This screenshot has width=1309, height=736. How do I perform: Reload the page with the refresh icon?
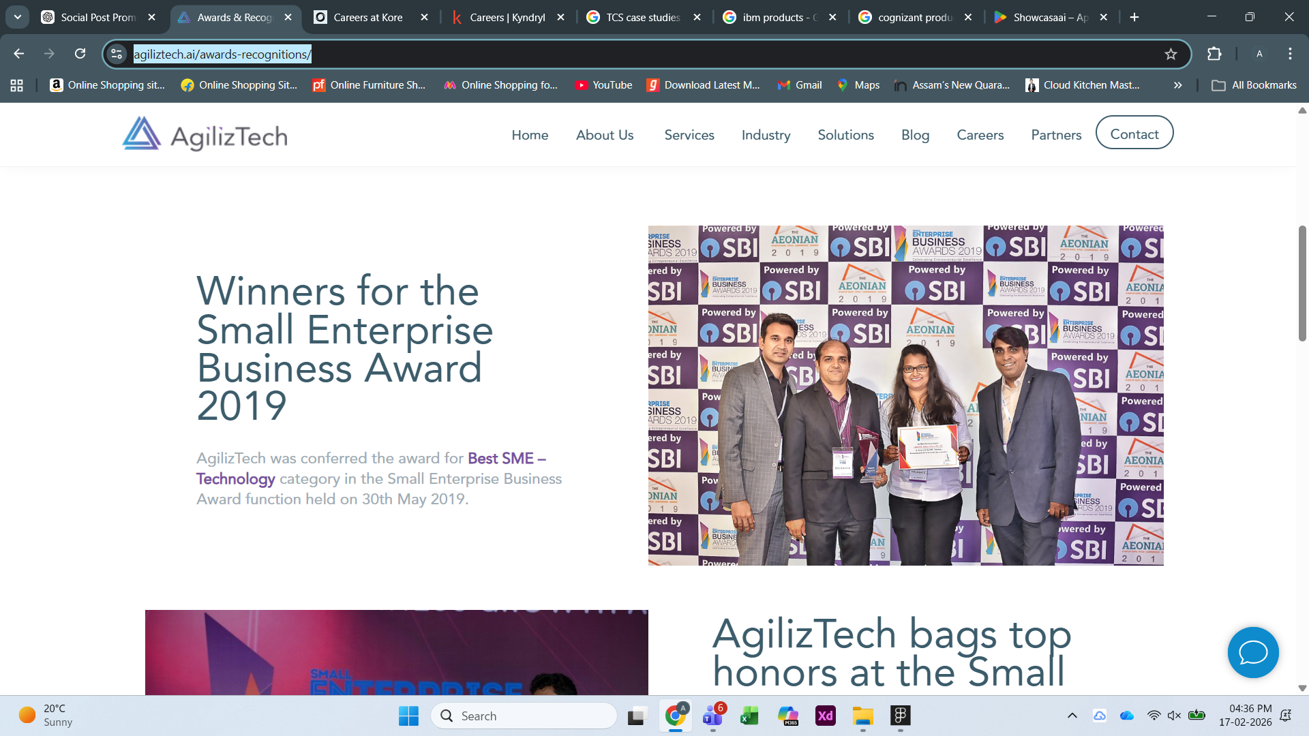(80, 53)
